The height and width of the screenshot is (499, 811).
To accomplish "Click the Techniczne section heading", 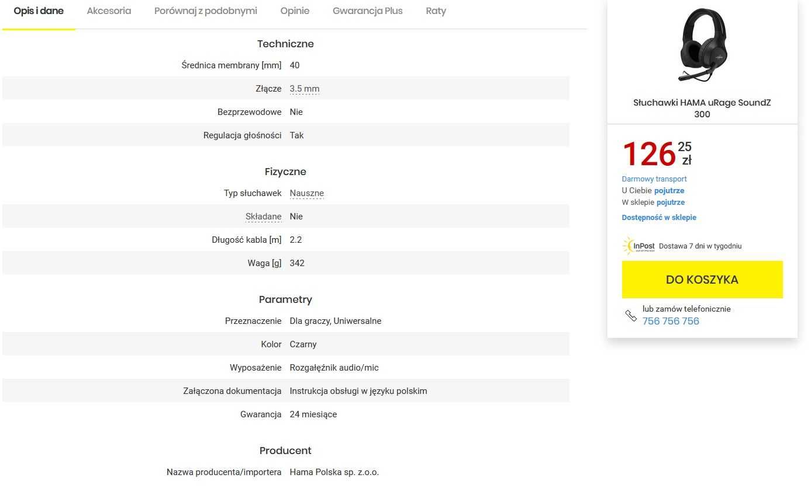I will pyautogui.click(x=285, y=44).
